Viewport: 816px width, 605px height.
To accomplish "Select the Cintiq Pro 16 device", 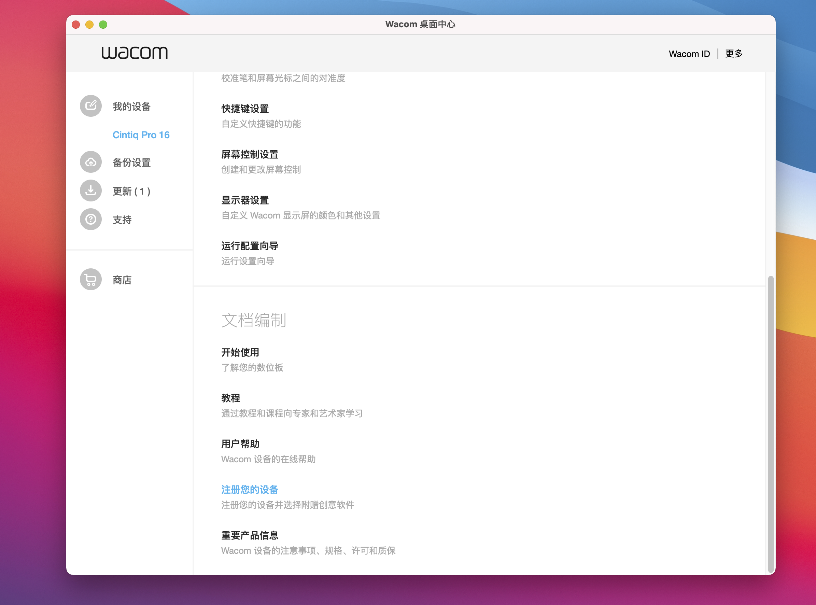I will [141, 135].
